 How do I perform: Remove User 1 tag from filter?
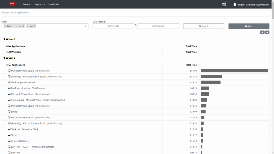pos(6,26)
